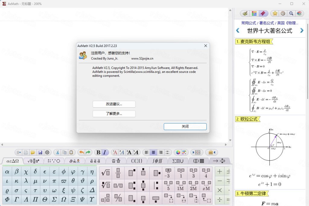Align formula right

pos(161,152)
